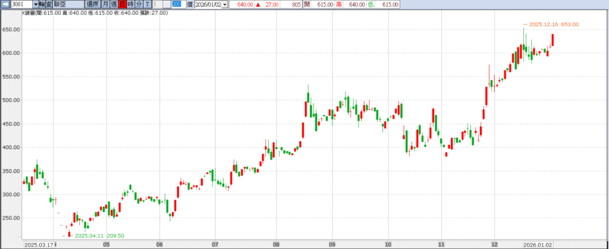Image resolution: width=609 pixels, height=249 pixels.
Task: Click the T tick chart button
Action: 147,4
